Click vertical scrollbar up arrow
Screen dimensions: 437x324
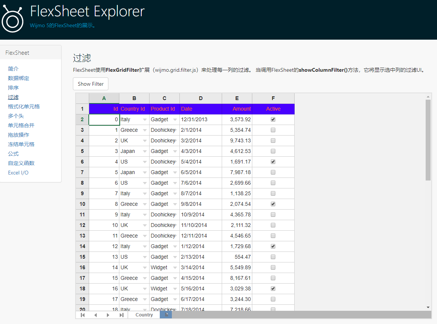(428, 96)
